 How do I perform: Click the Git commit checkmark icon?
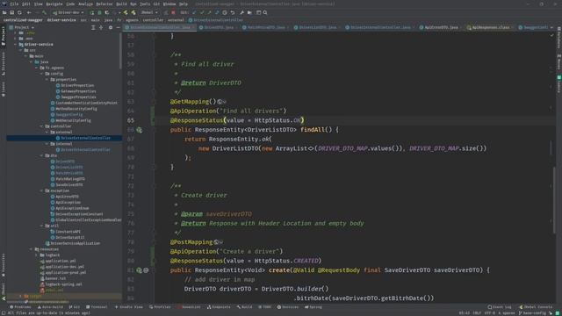coord(202,12)
